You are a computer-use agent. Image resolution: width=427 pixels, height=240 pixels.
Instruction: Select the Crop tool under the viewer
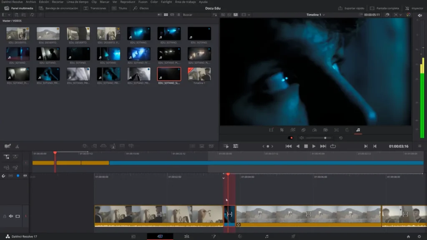(x=282, y=130)
